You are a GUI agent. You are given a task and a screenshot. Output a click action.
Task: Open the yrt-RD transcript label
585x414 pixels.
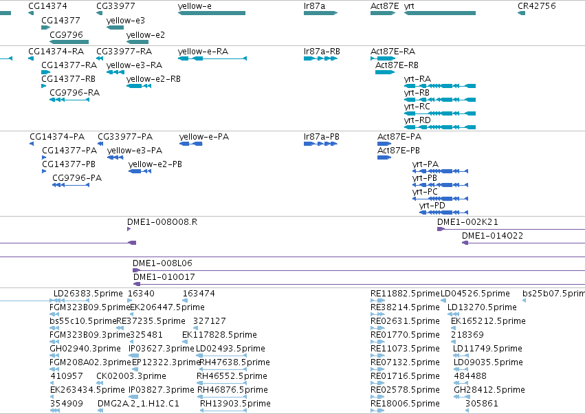coord(417,120)
